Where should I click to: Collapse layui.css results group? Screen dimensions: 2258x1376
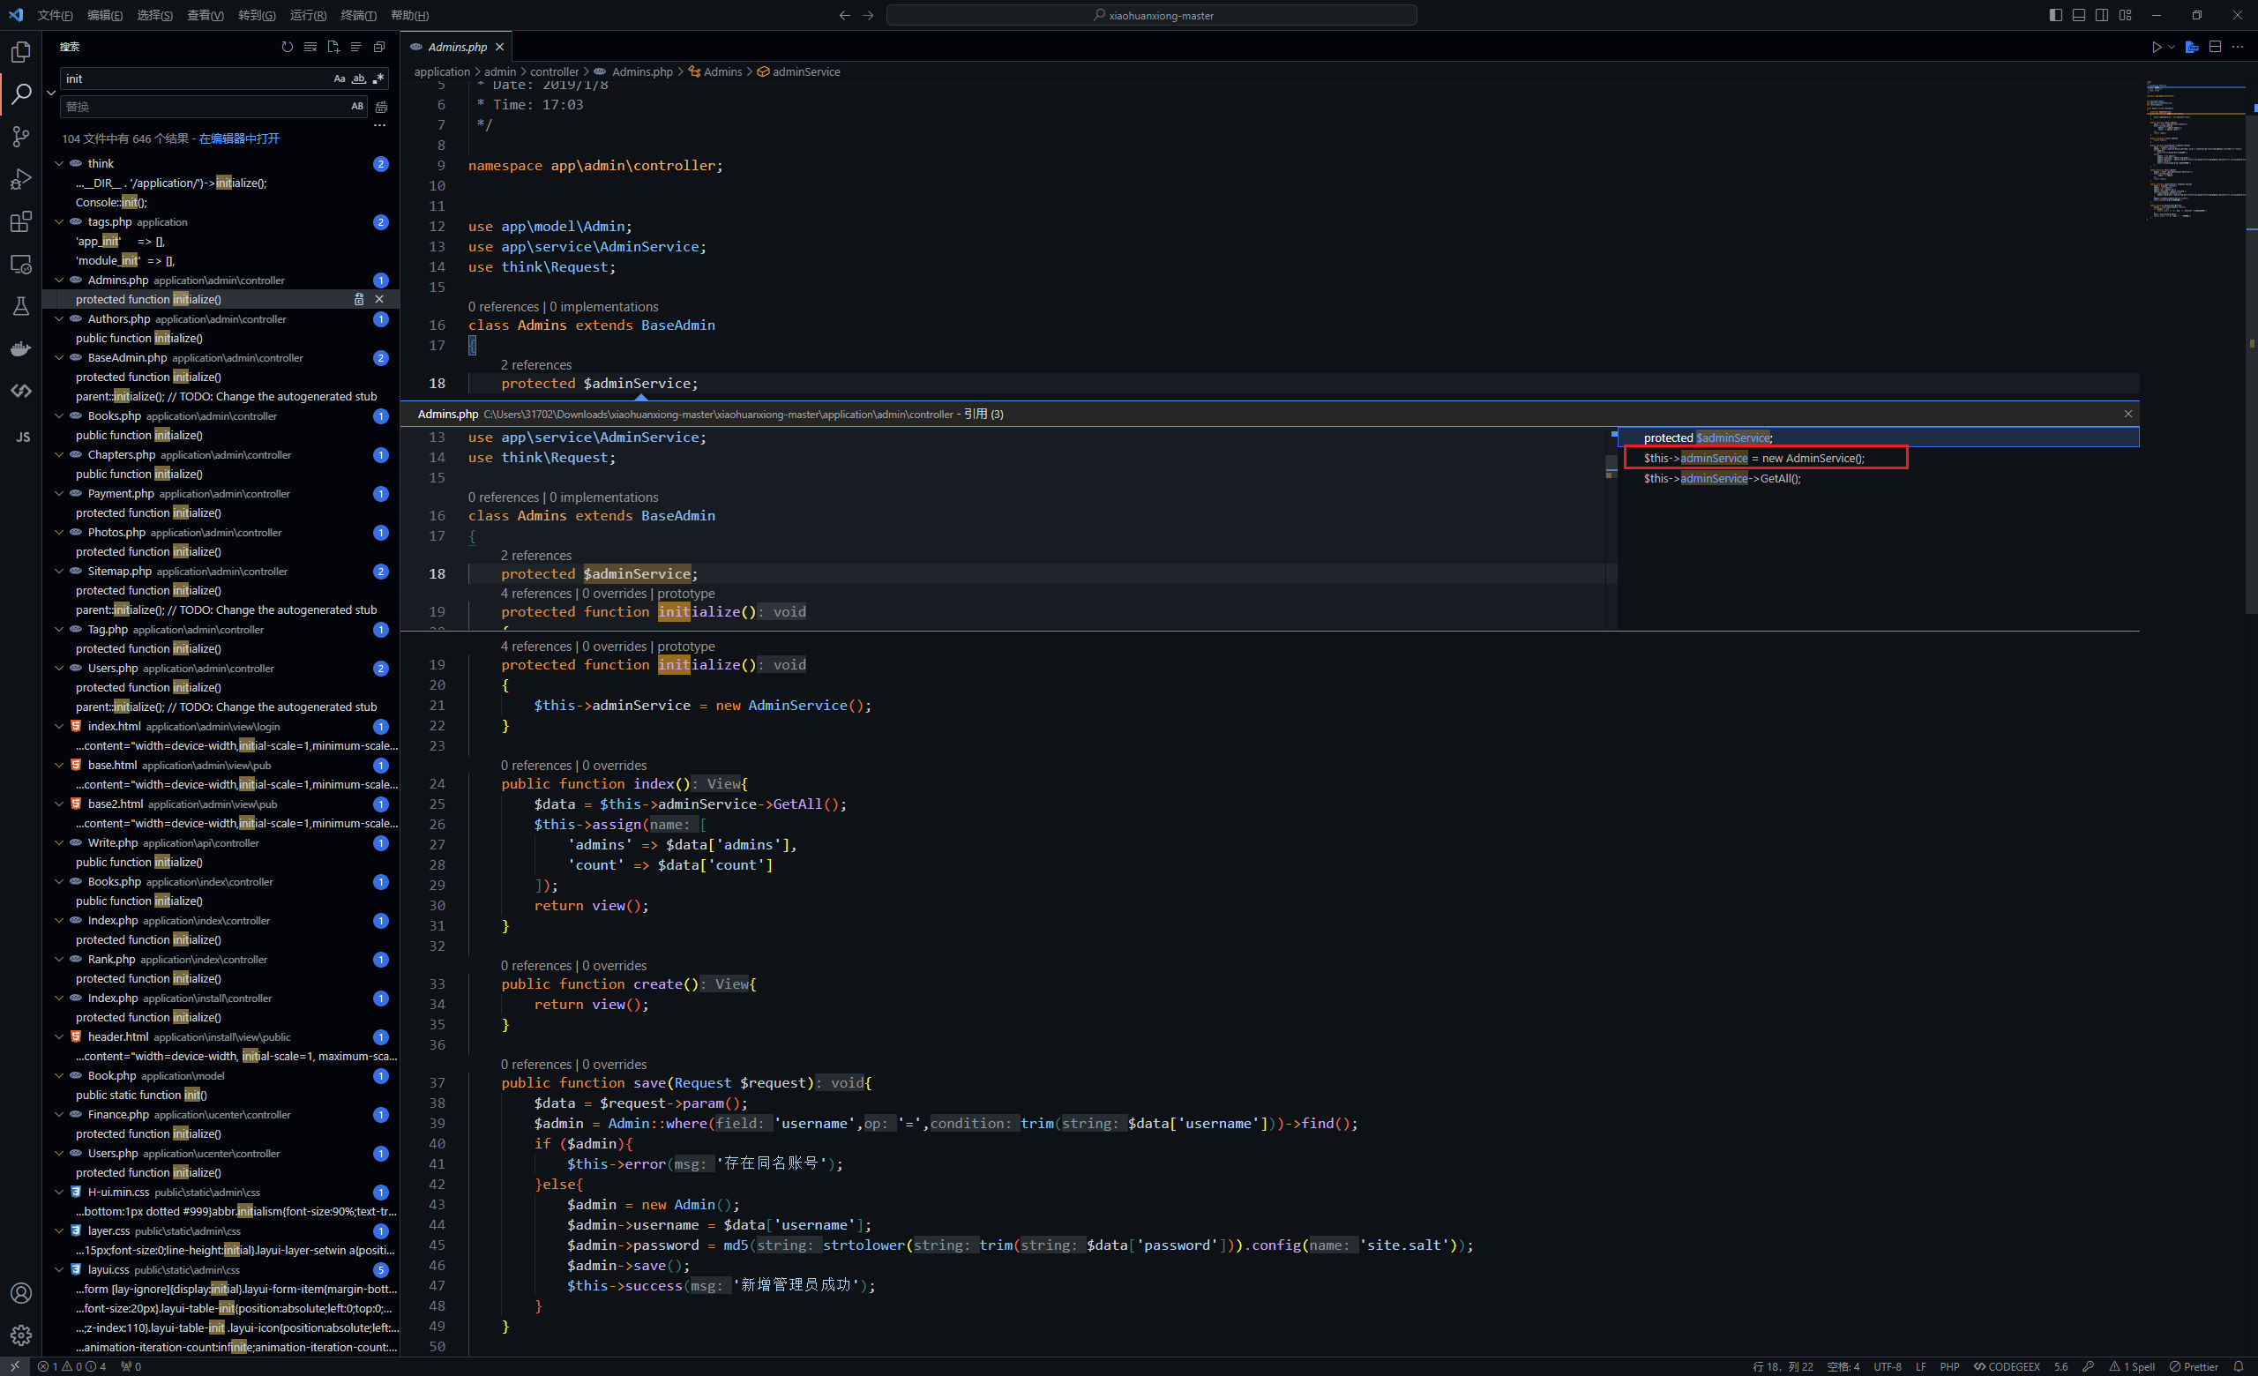point(58,1270)
